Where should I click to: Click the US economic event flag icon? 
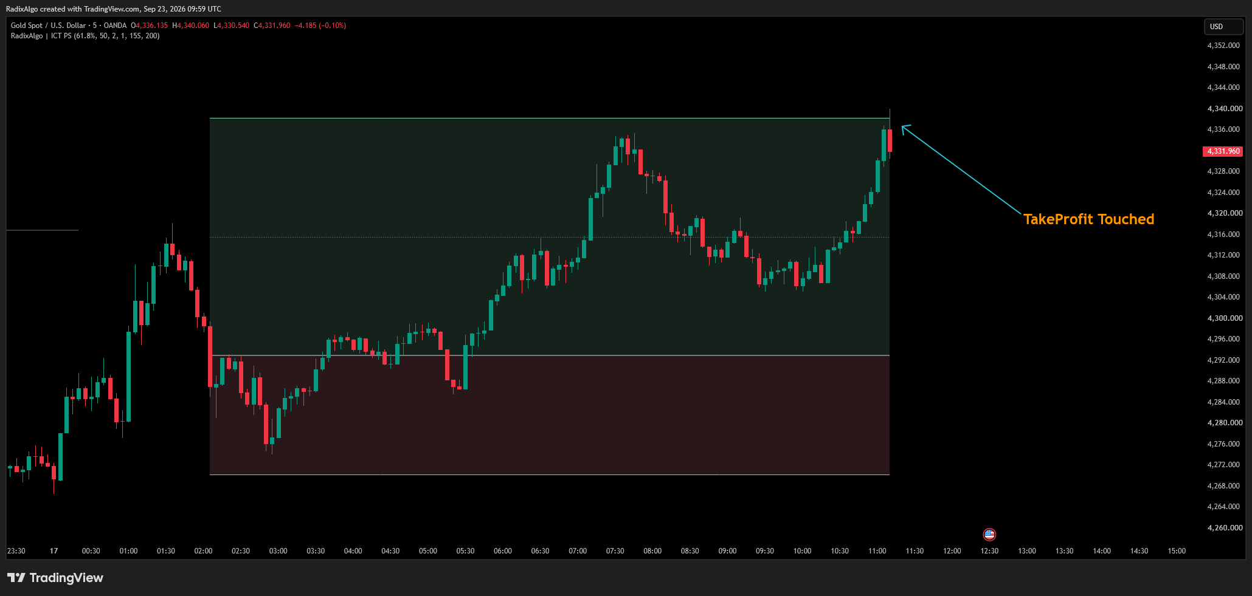[989, 535]
